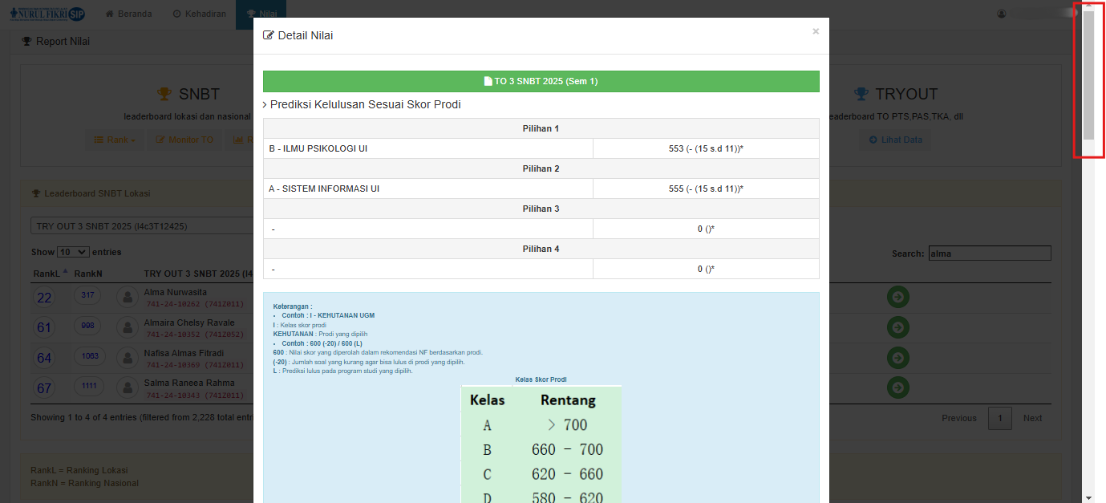This screenshot has height=503, width=1106.
Task: Click the avatar icon for Almaira Chelsy Ravale
Action: coord(127,327)
